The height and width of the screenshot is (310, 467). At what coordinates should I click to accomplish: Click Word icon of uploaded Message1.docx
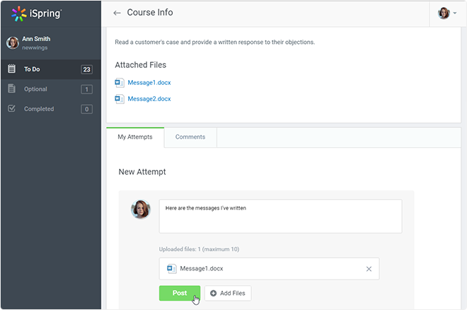[171, 269]
